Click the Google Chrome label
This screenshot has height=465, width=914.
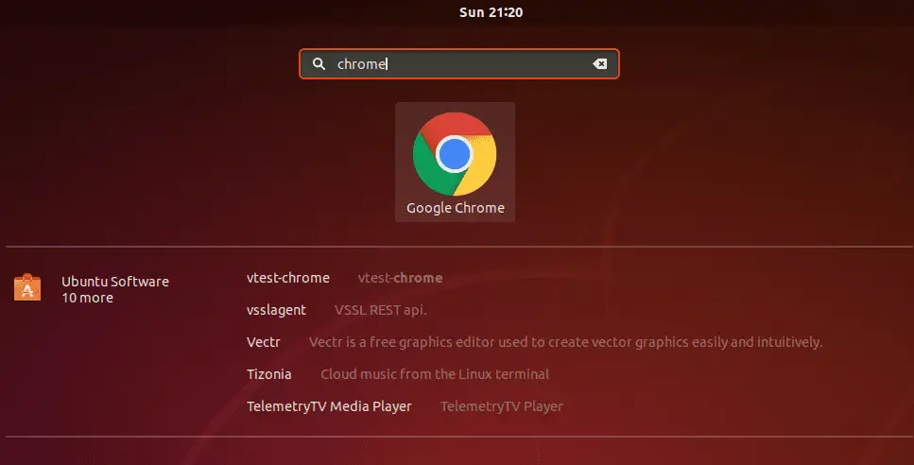(456, 208)
